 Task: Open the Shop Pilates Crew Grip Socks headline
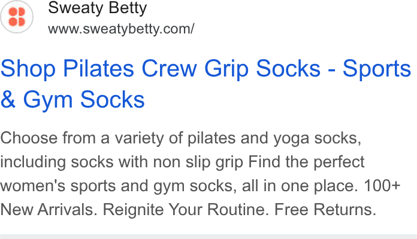(x=206, y=84)
